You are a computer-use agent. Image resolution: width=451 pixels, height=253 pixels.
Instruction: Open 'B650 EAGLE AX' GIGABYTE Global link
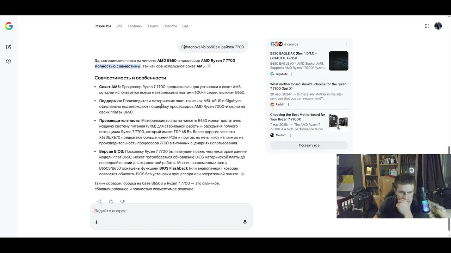click(294, 56)
